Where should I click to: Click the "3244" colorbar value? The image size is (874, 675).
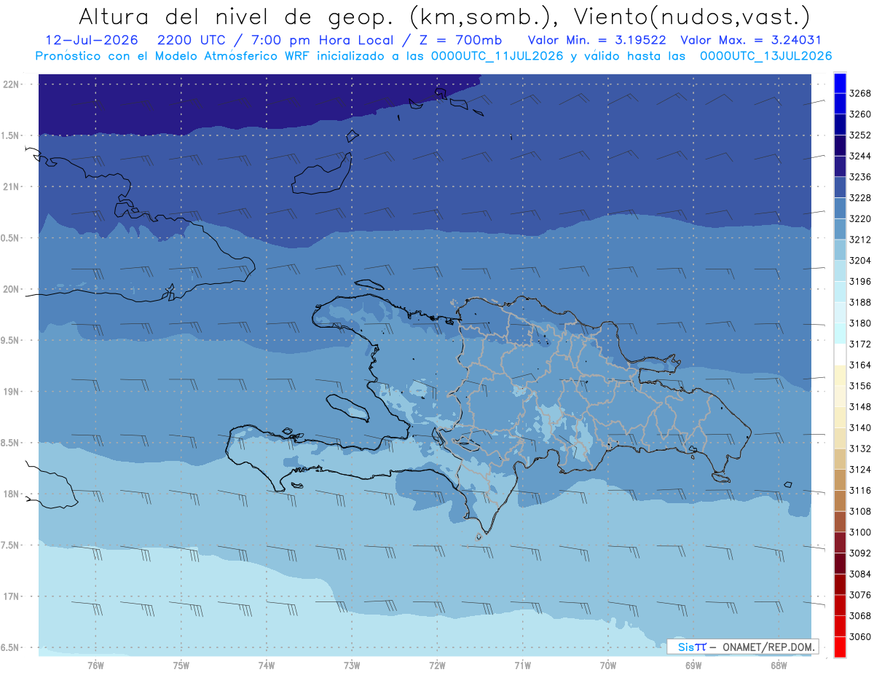860,156
